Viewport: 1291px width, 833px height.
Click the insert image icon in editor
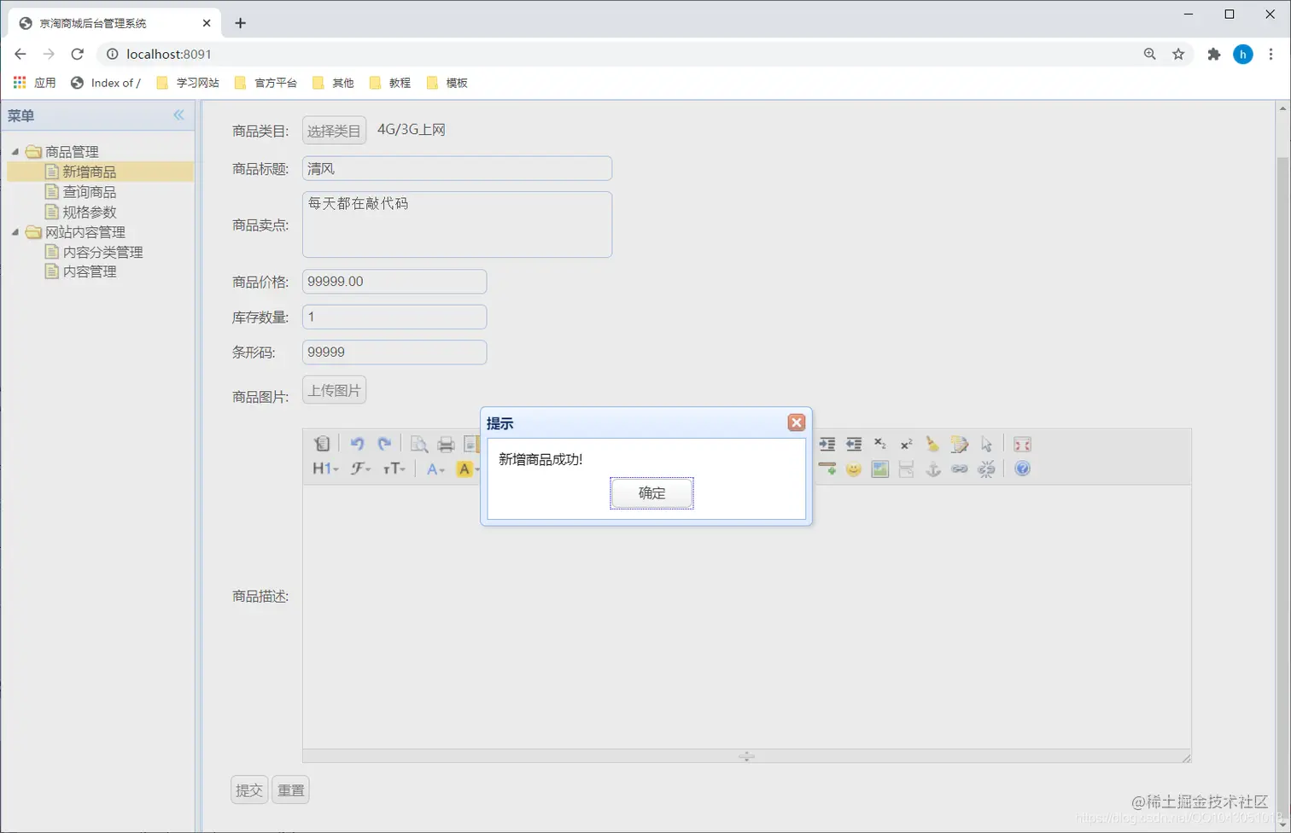pyautogui.click(x=880, y=469)
